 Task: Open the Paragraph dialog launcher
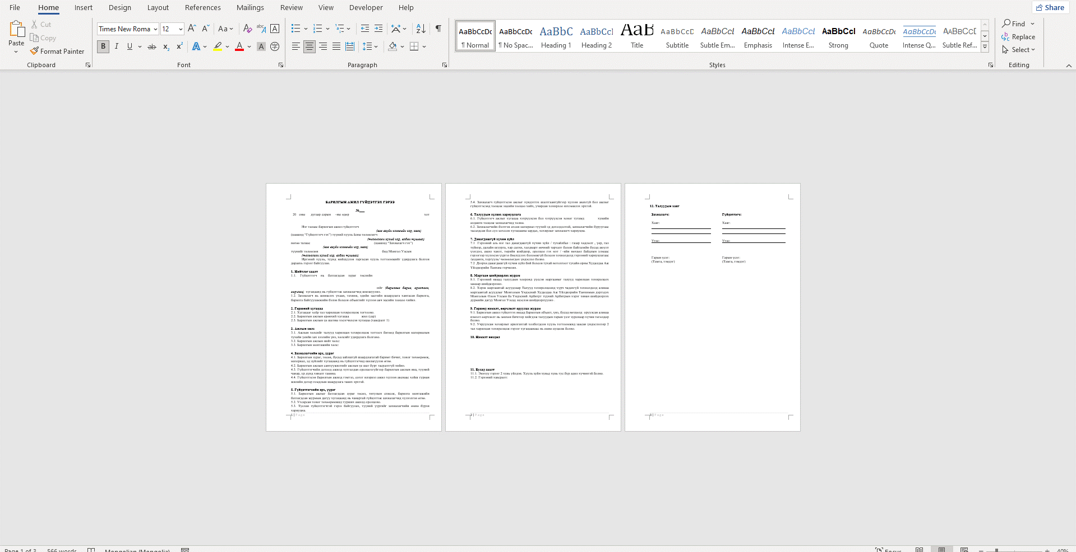pyautogui.click(x=445, y=66)
